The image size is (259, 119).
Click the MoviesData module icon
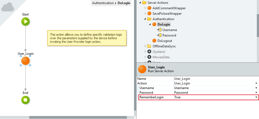click(x=149, y=57)
